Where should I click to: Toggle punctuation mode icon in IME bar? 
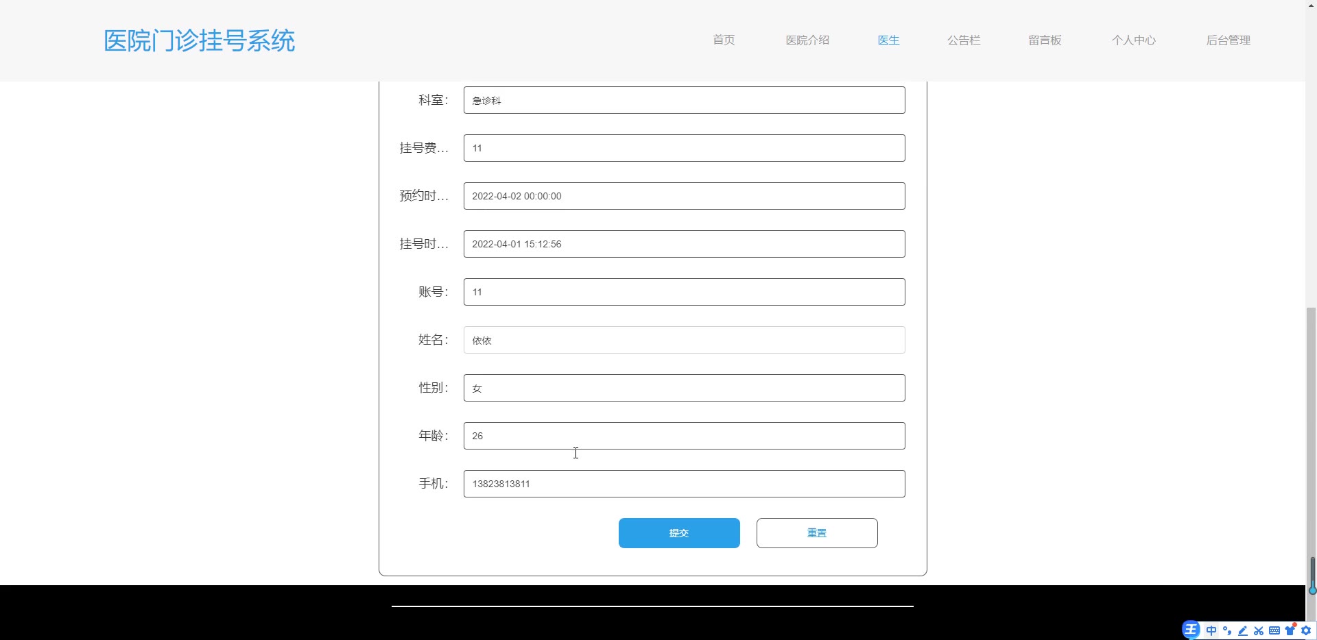tap(1227, 630)
